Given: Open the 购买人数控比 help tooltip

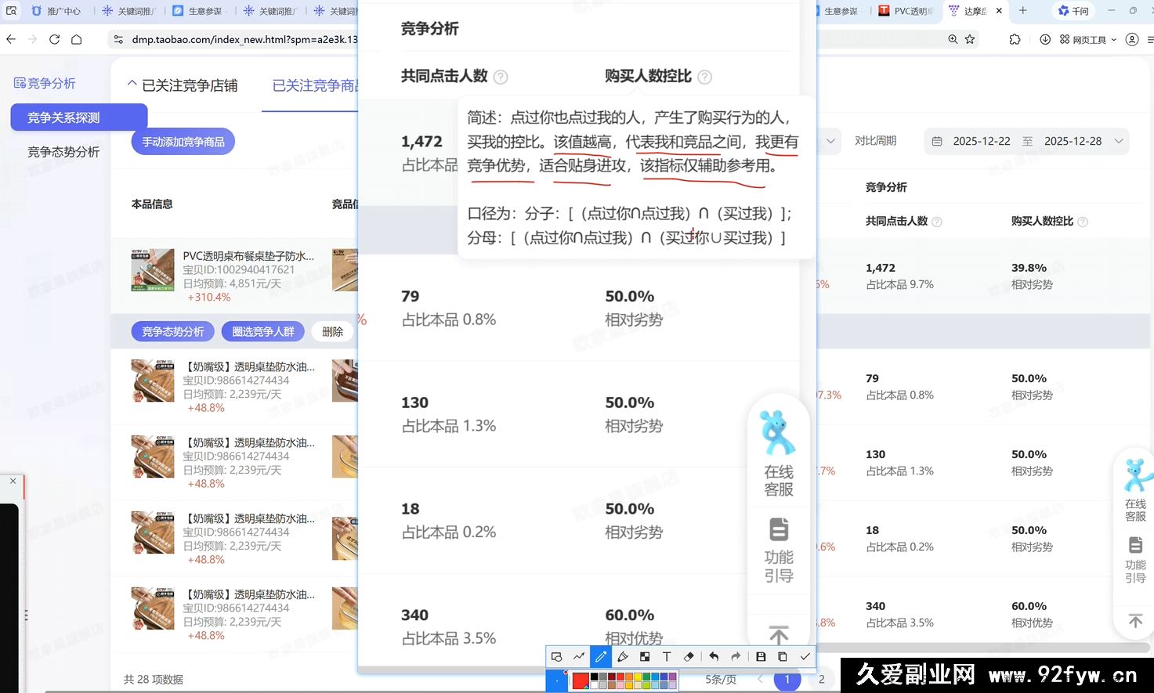Looking at the screenshot, I should 704,77.
